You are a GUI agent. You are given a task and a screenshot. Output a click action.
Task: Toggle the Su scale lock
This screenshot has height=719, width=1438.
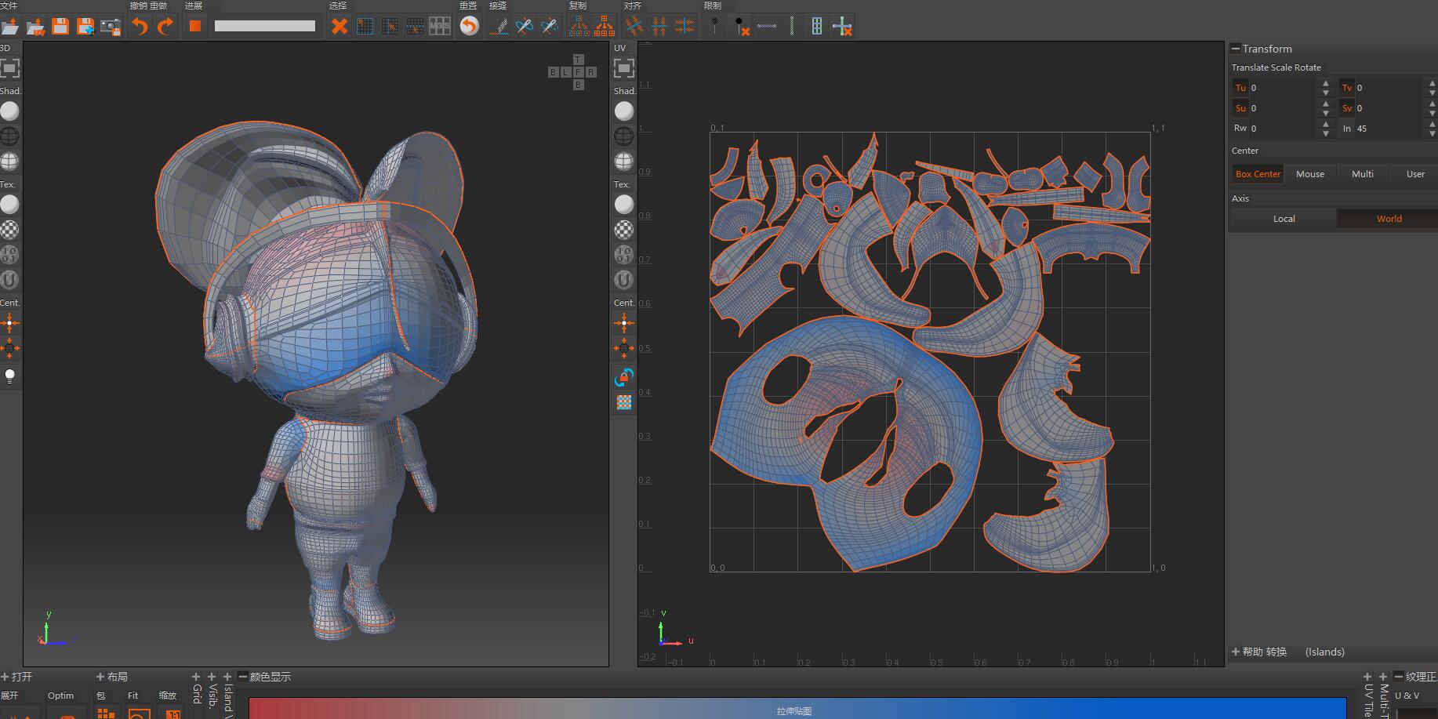(1240, 108)
